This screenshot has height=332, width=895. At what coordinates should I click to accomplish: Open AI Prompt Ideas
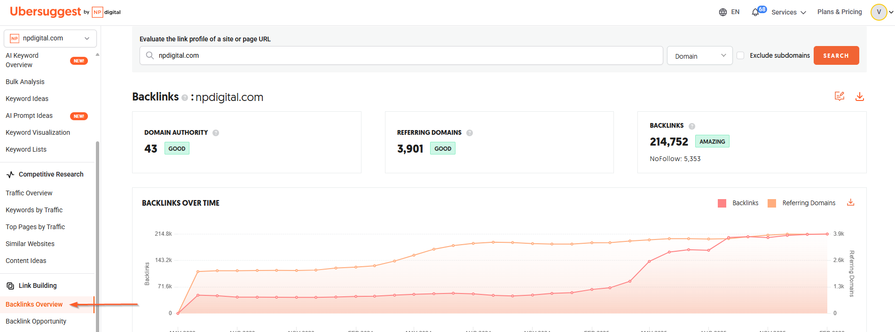(29, 116)
